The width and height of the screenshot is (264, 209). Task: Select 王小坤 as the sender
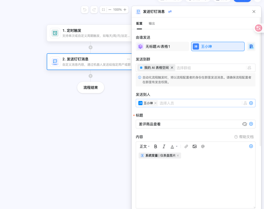[218, 46]
